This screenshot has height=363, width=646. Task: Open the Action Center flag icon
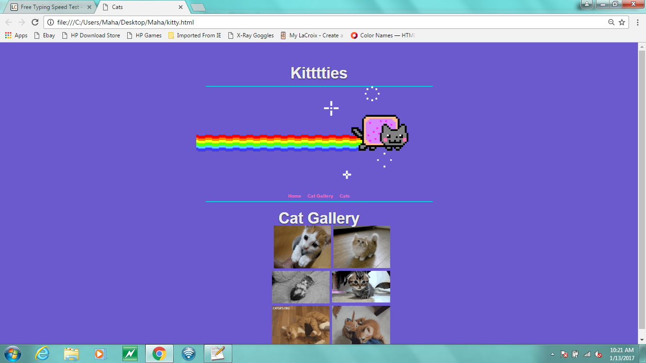click(x=564, y=354)
